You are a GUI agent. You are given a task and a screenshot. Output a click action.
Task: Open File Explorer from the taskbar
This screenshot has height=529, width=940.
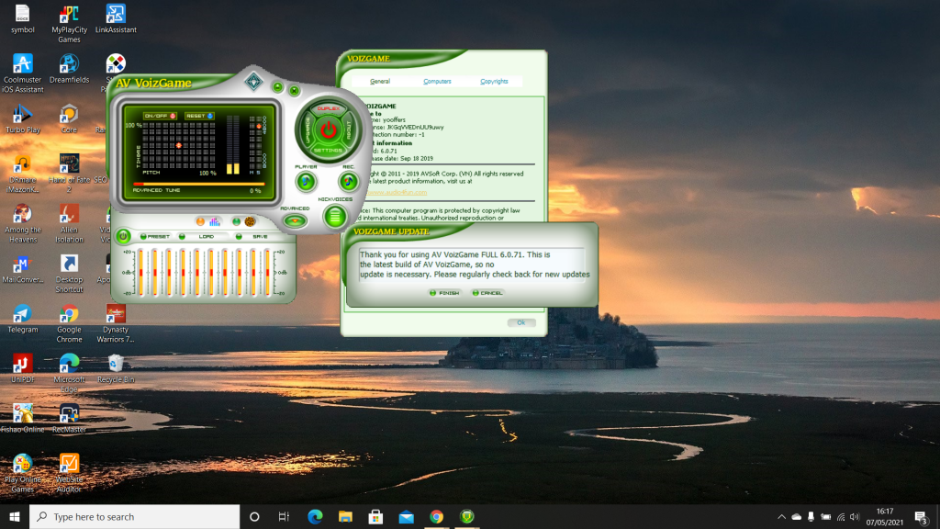pos(345,516)
